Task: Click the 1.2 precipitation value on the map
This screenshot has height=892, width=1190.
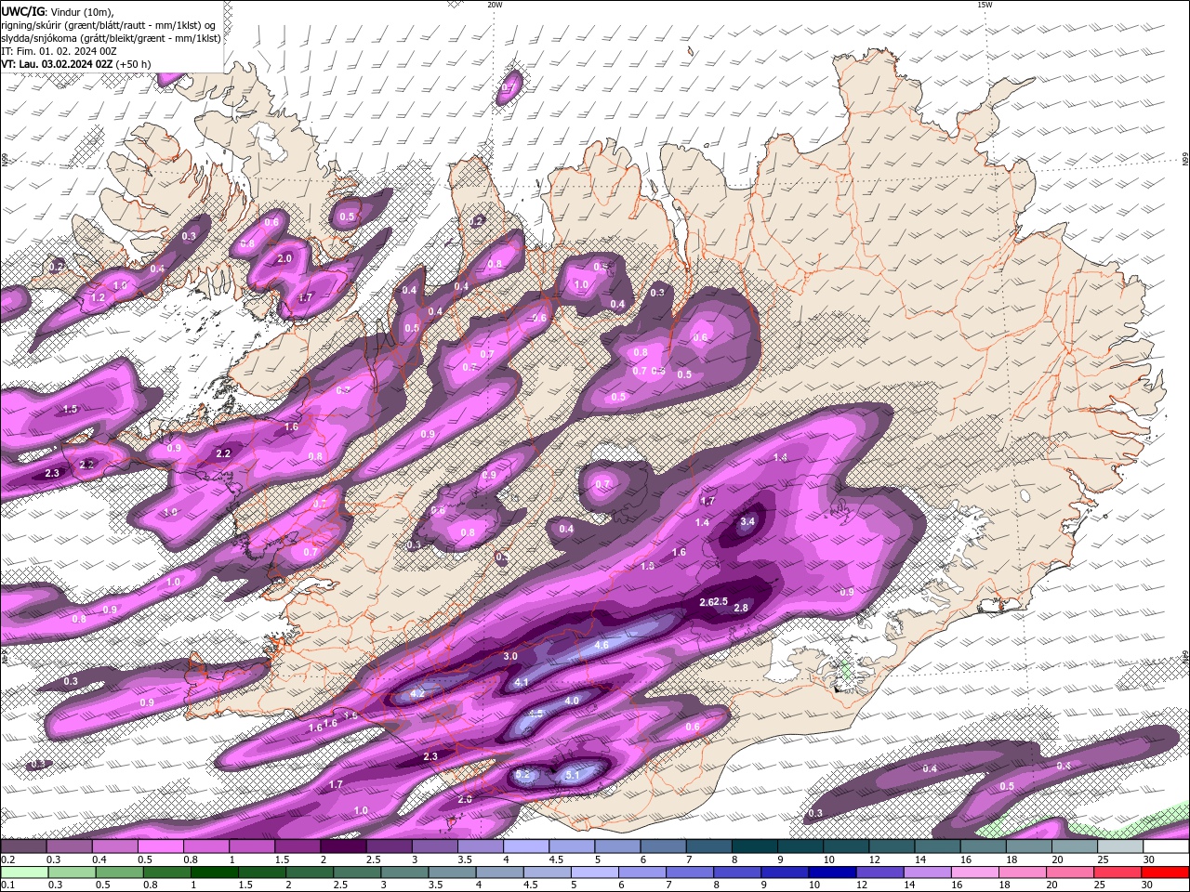Action: click(x=99, y=298)
